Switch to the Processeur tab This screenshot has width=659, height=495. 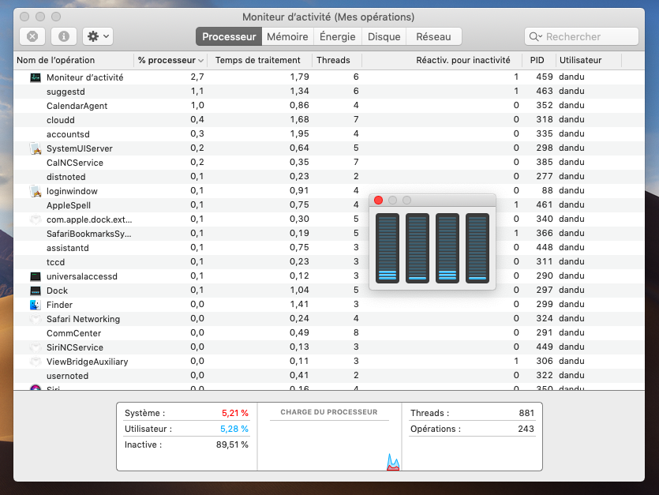pyautogui.click(x=229, y=36)
